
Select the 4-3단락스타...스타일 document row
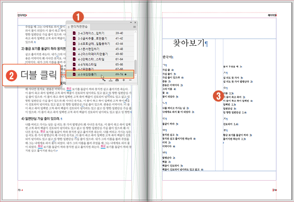pyautogui.click(x=100, y=59)
